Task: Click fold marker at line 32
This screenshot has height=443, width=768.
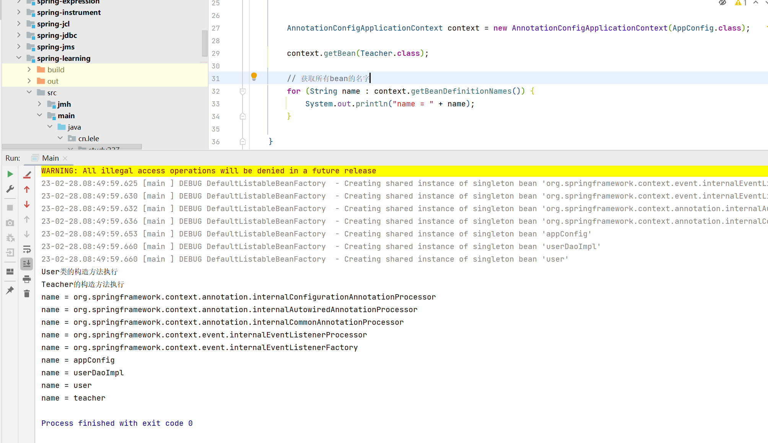Action: tap(242, 91)
